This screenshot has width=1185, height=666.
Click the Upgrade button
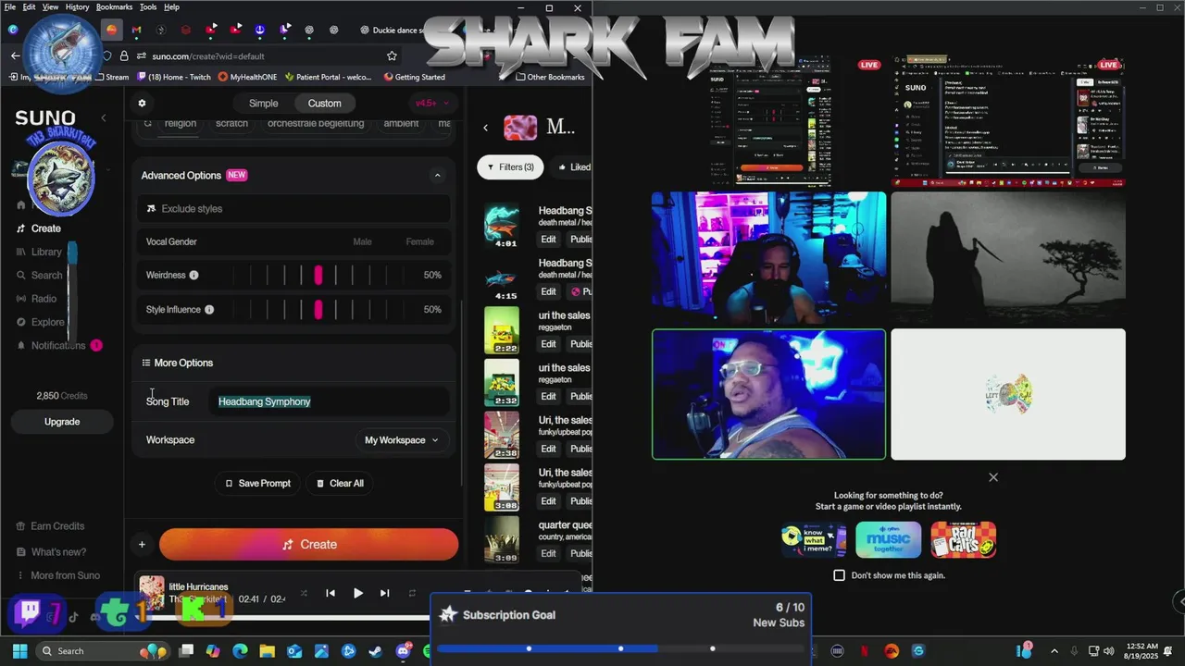pyautogui.click(x=62, y=422)
